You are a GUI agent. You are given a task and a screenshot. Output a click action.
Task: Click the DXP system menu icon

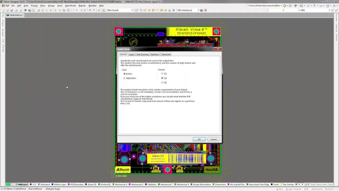point(6,6)
